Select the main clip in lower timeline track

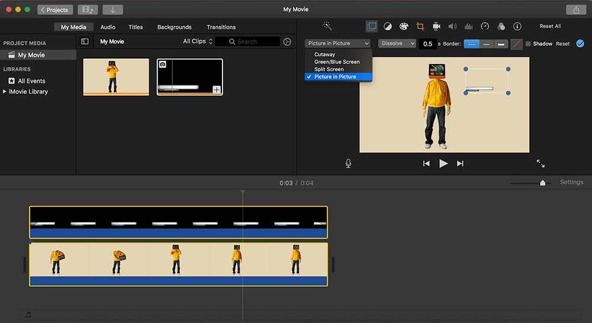point(178,264)
